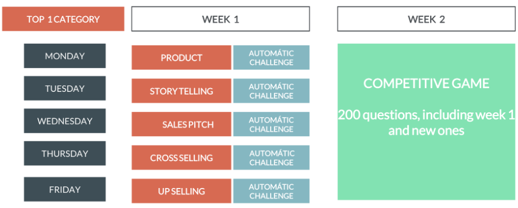The image size is (518, 208).
Task: Pick the WEDNESDAY block
Action: pyautogui.click(x=65, y=121)
